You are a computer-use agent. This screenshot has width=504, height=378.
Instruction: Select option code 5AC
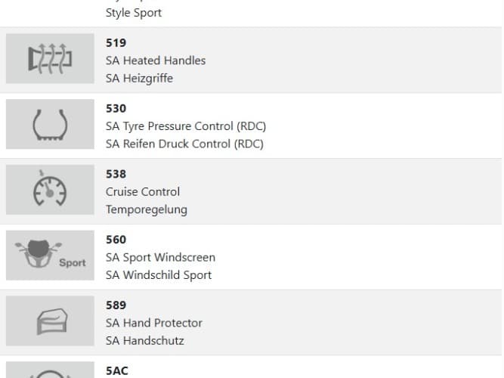[117, 370]
